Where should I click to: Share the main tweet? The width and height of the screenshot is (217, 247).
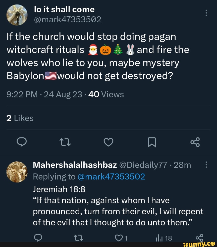(x=195, y=142)
